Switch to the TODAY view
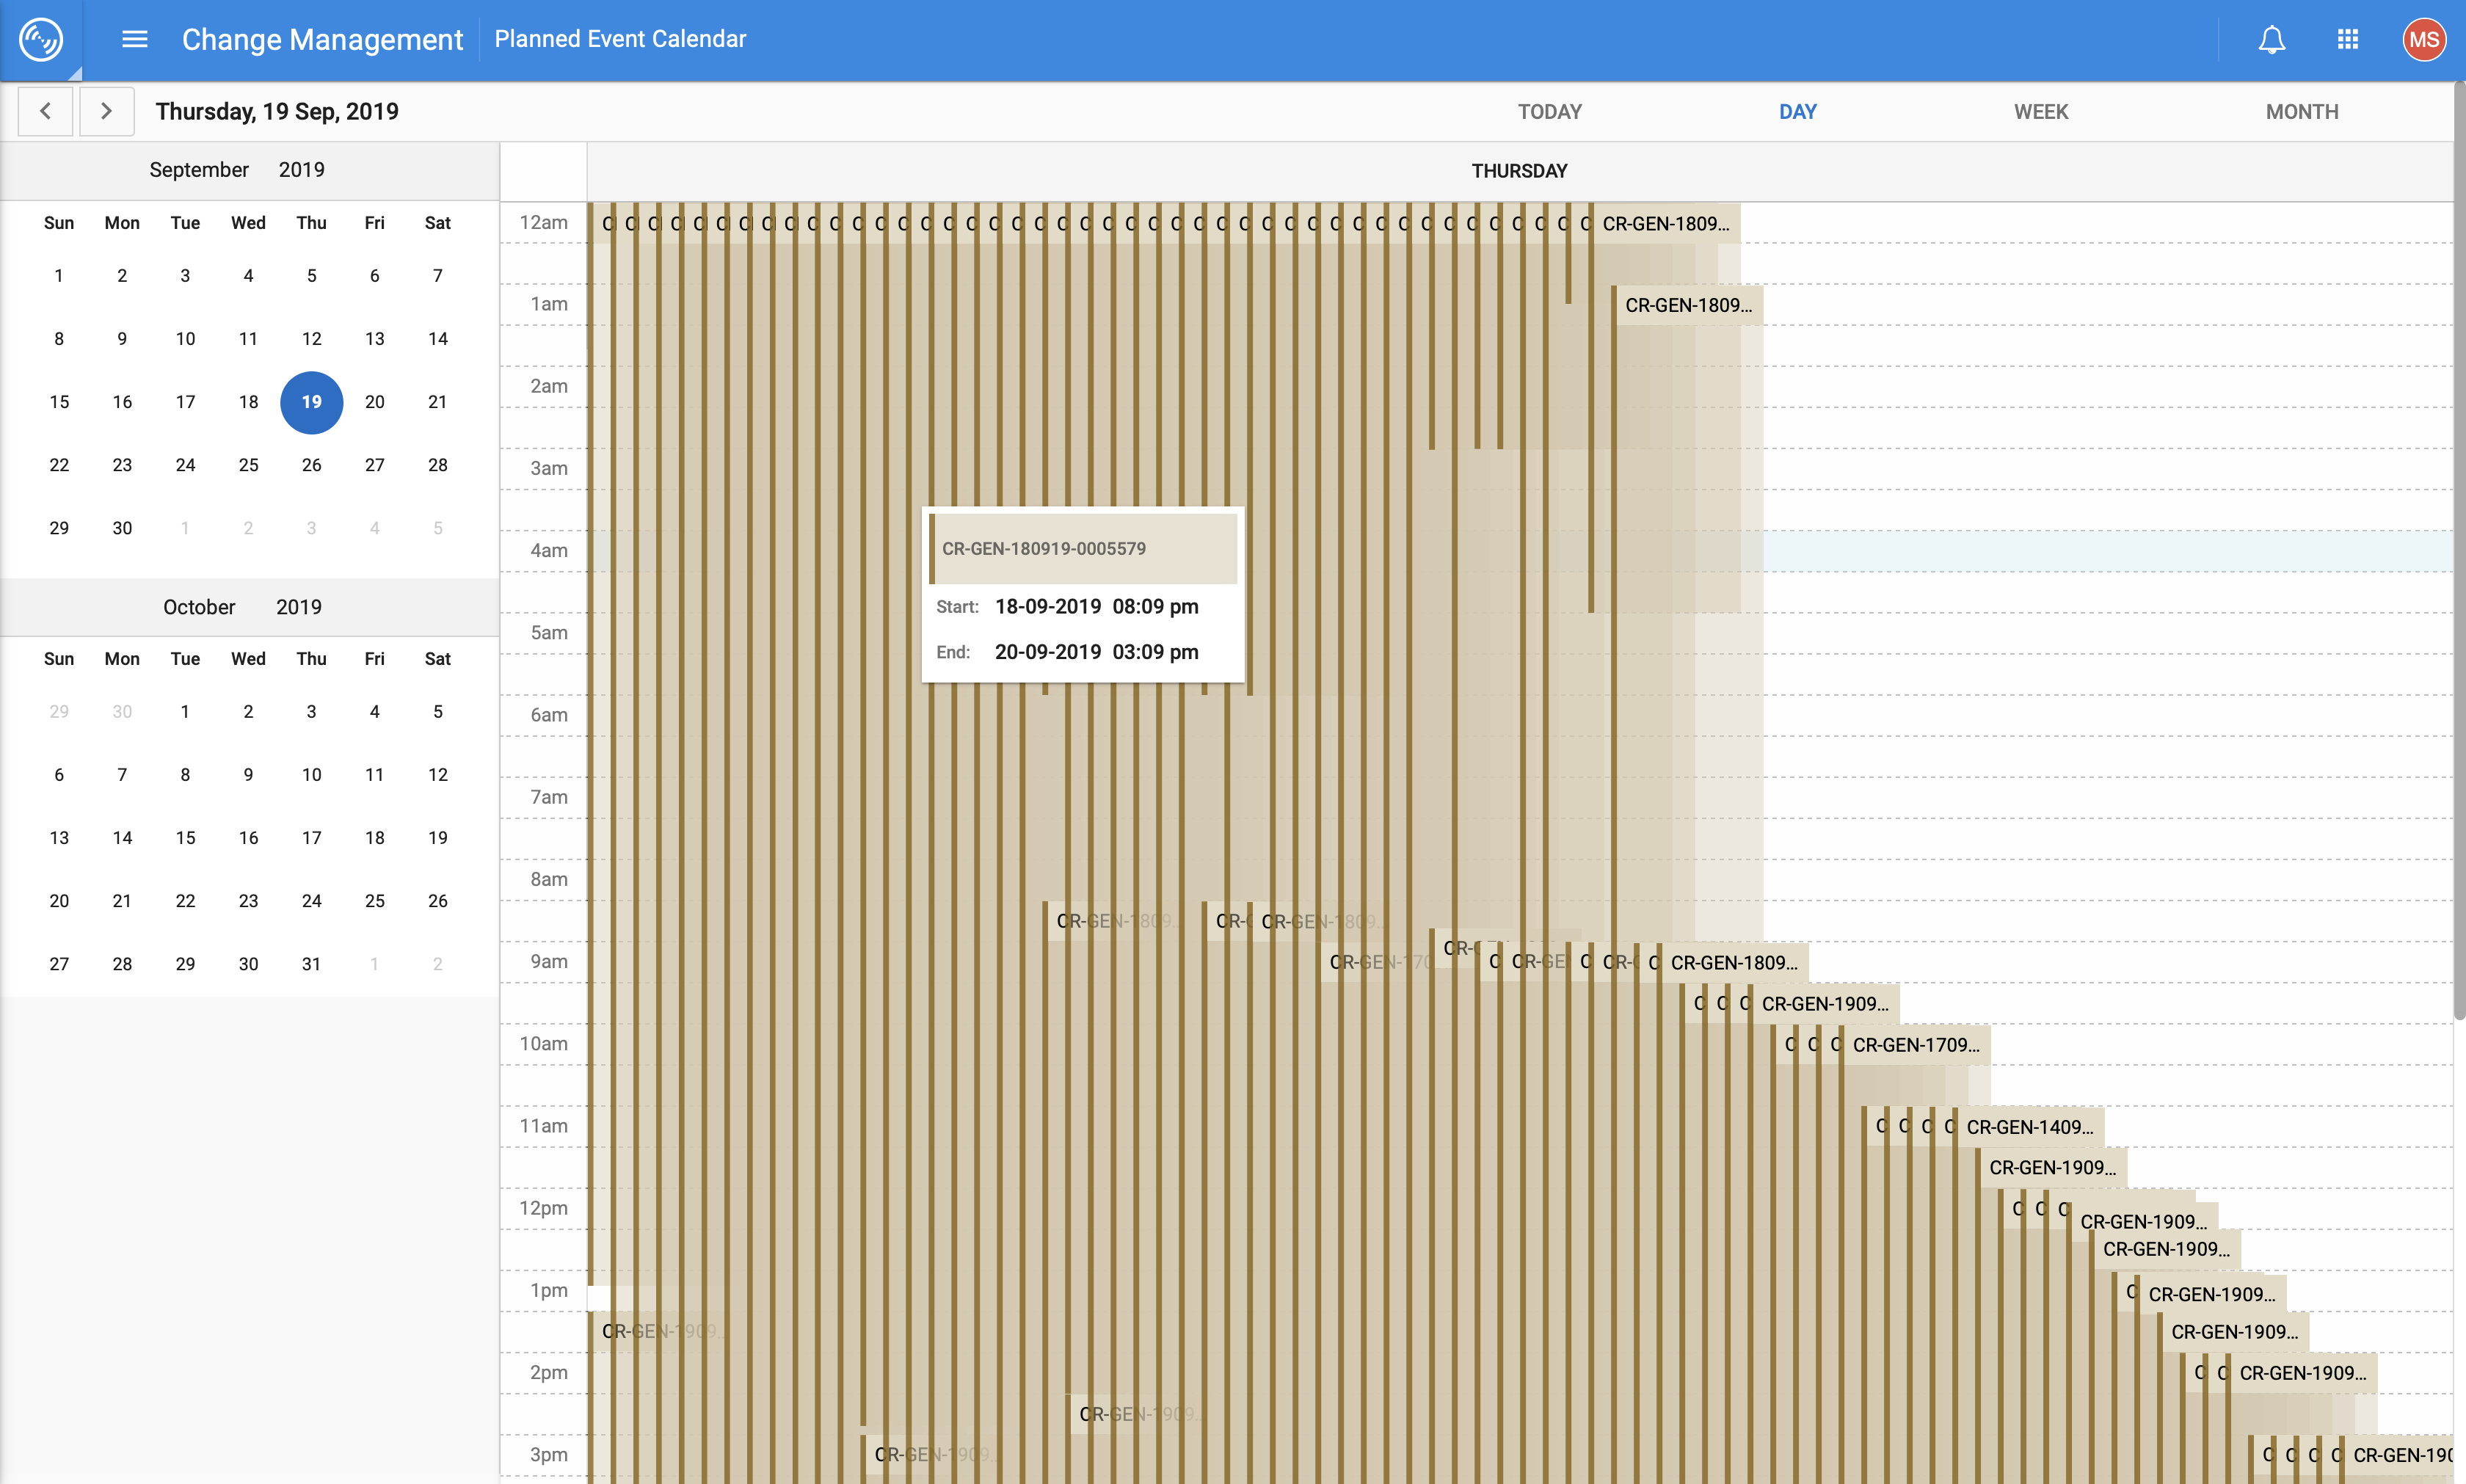Viewport: 2466px width, 1484px height. [1549, 112]
